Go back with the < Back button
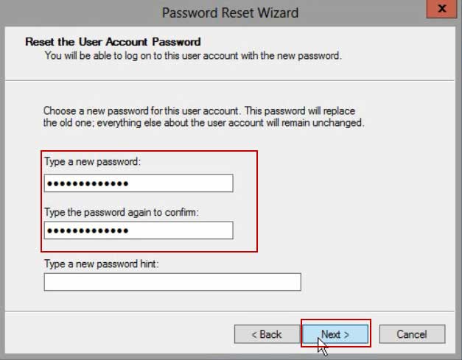Screen dimensions: 462x360 [x=267, y=334]
